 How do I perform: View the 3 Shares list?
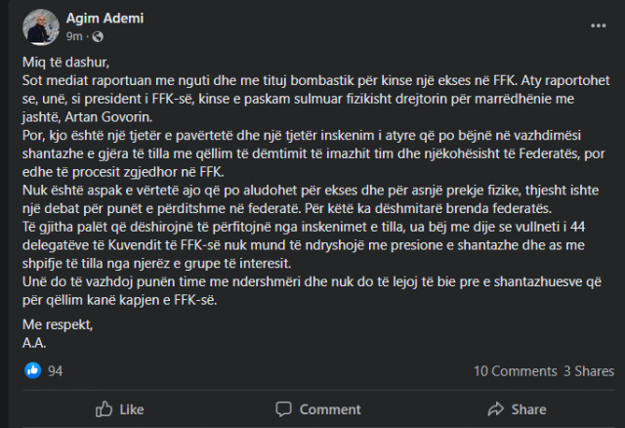589,371
